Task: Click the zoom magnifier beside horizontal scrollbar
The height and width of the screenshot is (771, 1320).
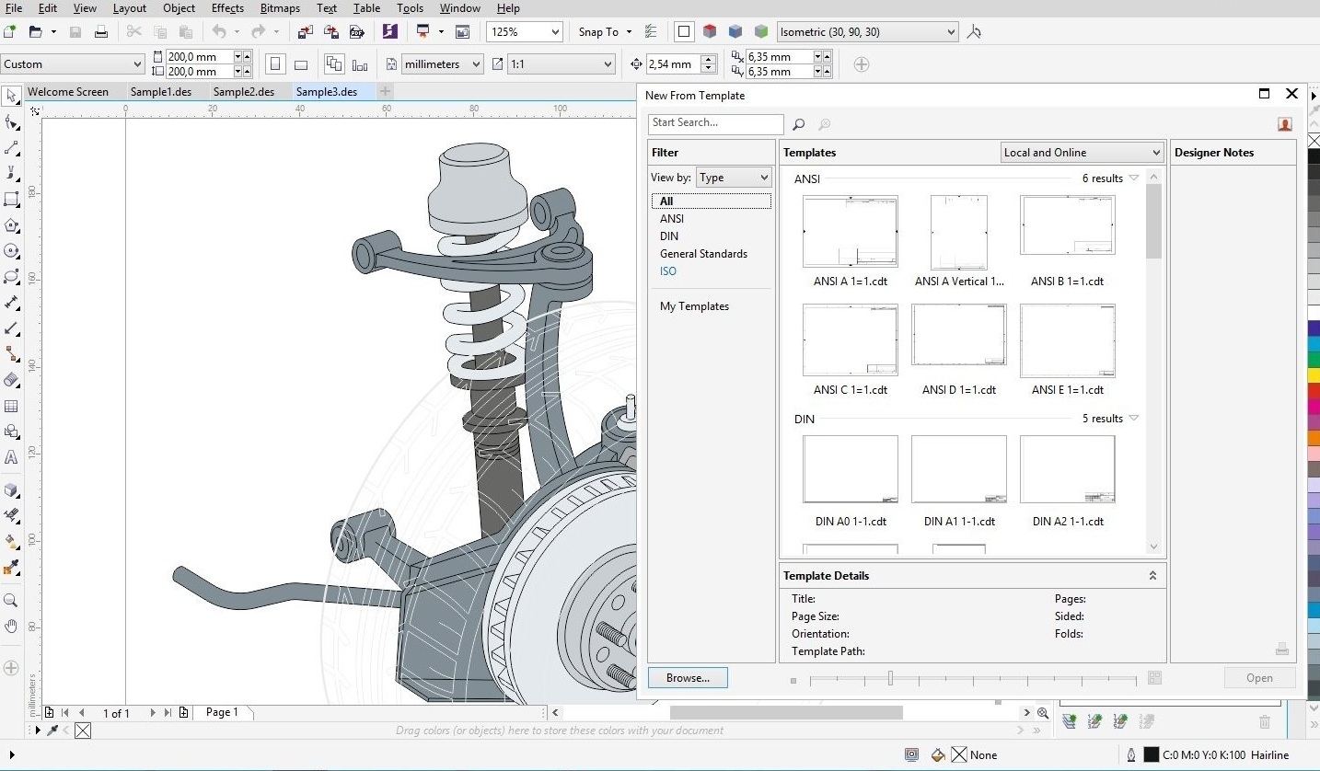Action: [x=1043, y=713]
